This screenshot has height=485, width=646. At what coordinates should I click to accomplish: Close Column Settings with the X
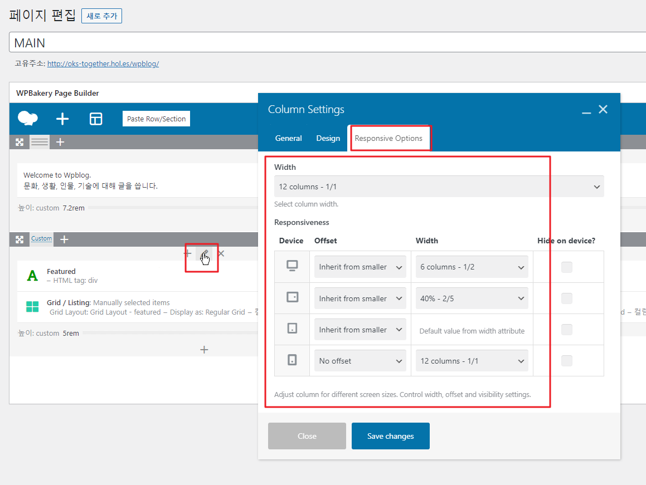pyautogui.click(x=603, y=109)
